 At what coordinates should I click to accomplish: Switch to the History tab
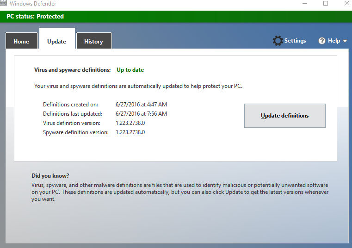pyautogui.click(x=94, y=41)
